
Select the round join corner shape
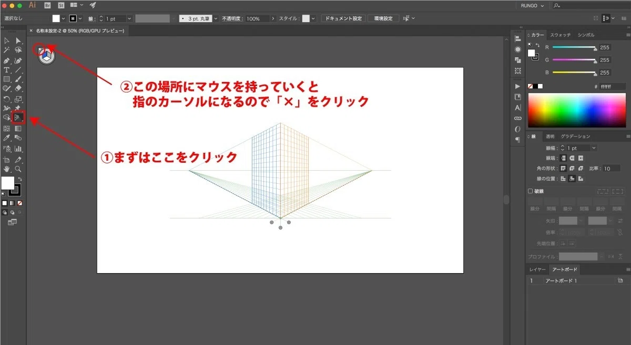pyautogui.click(x=572, y=169)
